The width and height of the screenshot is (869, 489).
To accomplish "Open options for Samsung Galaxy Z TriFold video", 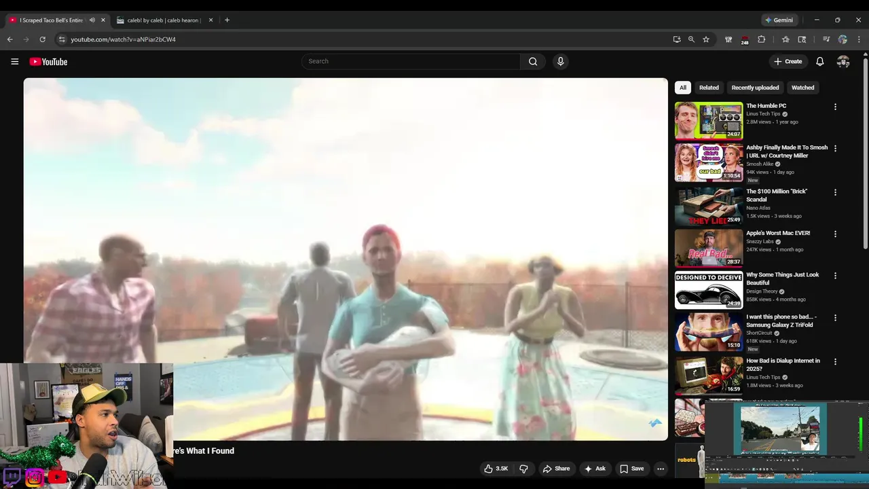I will tap(835, 317).
